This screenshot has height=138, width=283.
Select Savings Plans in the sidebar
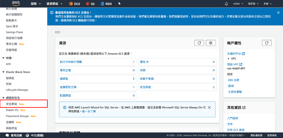(14, 32)
